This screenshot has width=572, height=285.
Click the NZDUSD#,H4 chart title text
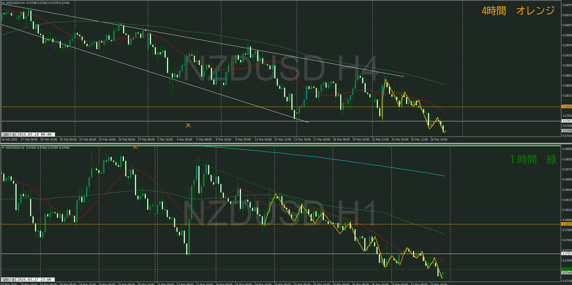tap(15, 3)
